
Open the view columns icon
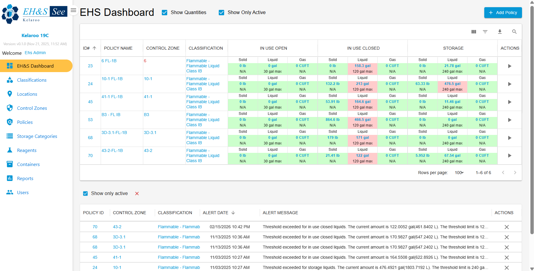click(x=474, y=32)
